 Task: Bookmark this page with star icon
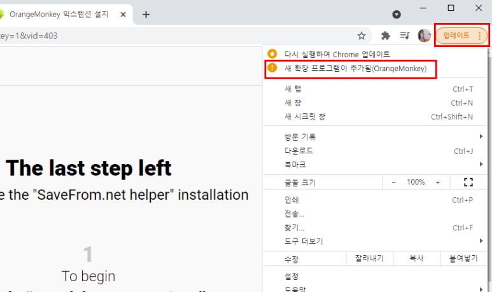[x=362, y=36]
